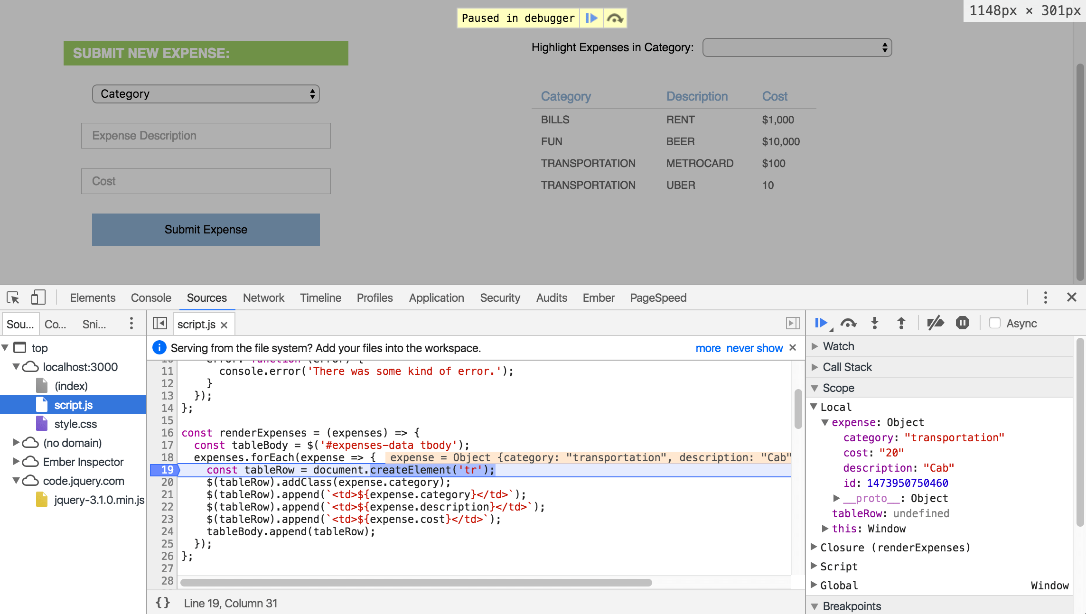Toggle the device toolbar icon
This screenshot has width=1086, height=614.
[38, 297]
